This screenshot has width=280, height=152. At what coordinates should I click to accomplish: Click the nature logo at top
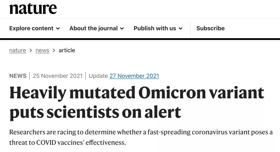(33, 8)
